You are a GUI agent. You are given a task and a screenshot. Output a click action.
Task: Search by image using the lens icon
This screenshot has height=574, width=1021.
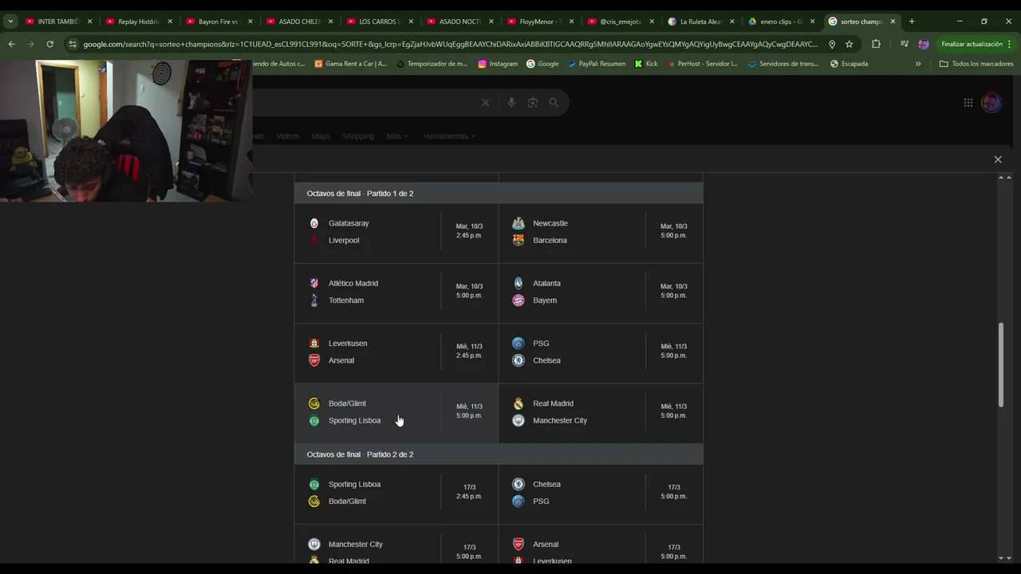(x=533, y=103)
